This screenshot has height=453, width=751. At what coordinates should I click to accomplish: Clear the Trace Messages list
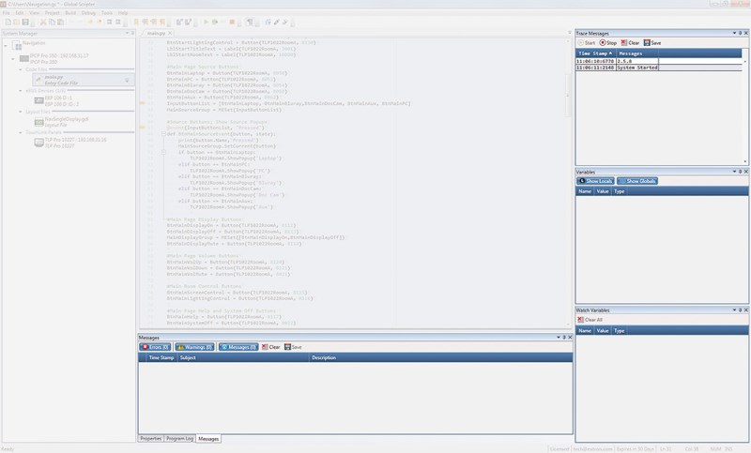pyautogui.click(x=630, y=42)
